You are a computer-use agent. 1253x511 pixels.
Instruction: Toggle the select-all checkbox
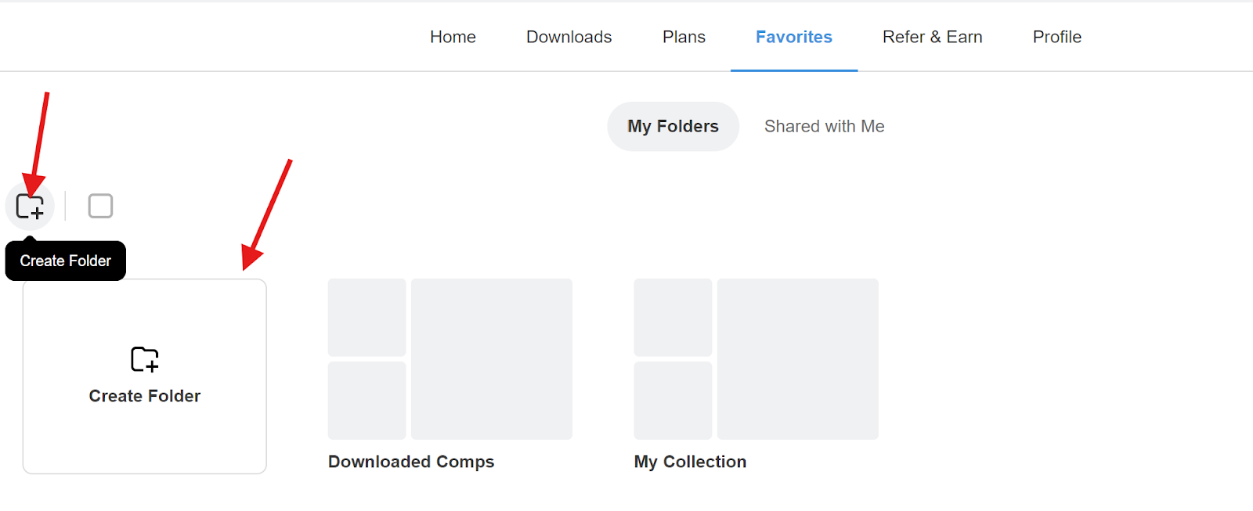tap(99, 205)
